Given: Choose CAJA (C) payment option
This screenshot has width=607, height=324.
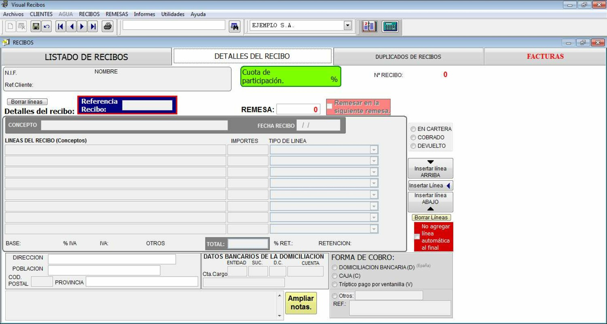Looking at the screenshot, I should tap(335, 276).
